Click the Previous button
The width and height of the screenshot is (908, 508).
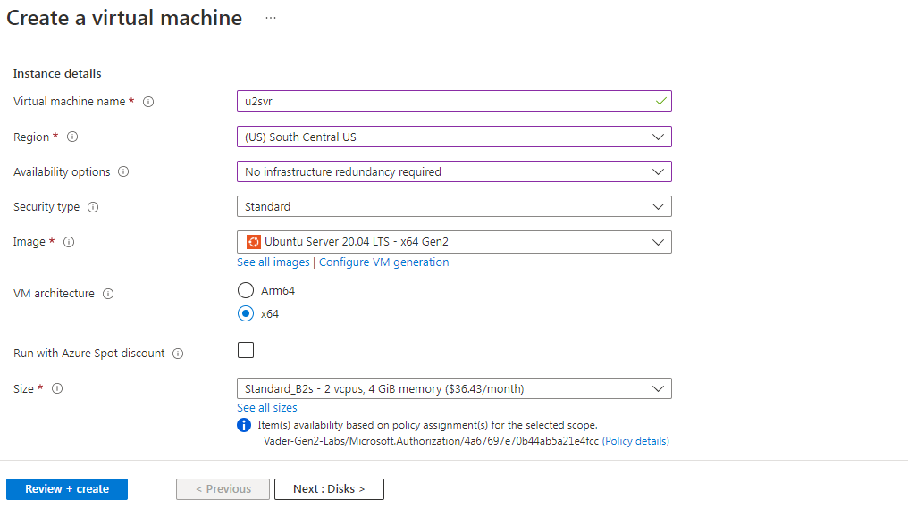coord(223,489)
